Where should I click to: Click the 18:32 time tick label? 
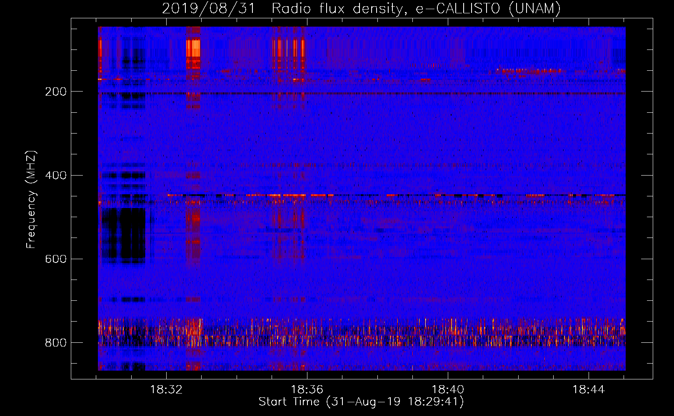coord(166,390)
